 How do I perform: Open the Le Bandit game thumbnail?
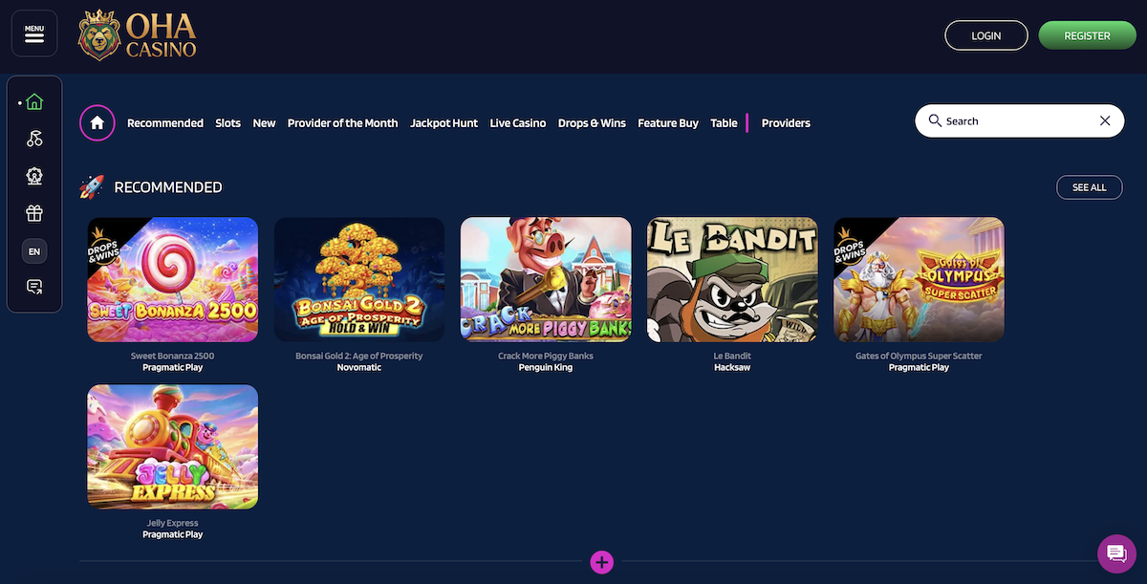pyautogui.click(x=732, y=279)
